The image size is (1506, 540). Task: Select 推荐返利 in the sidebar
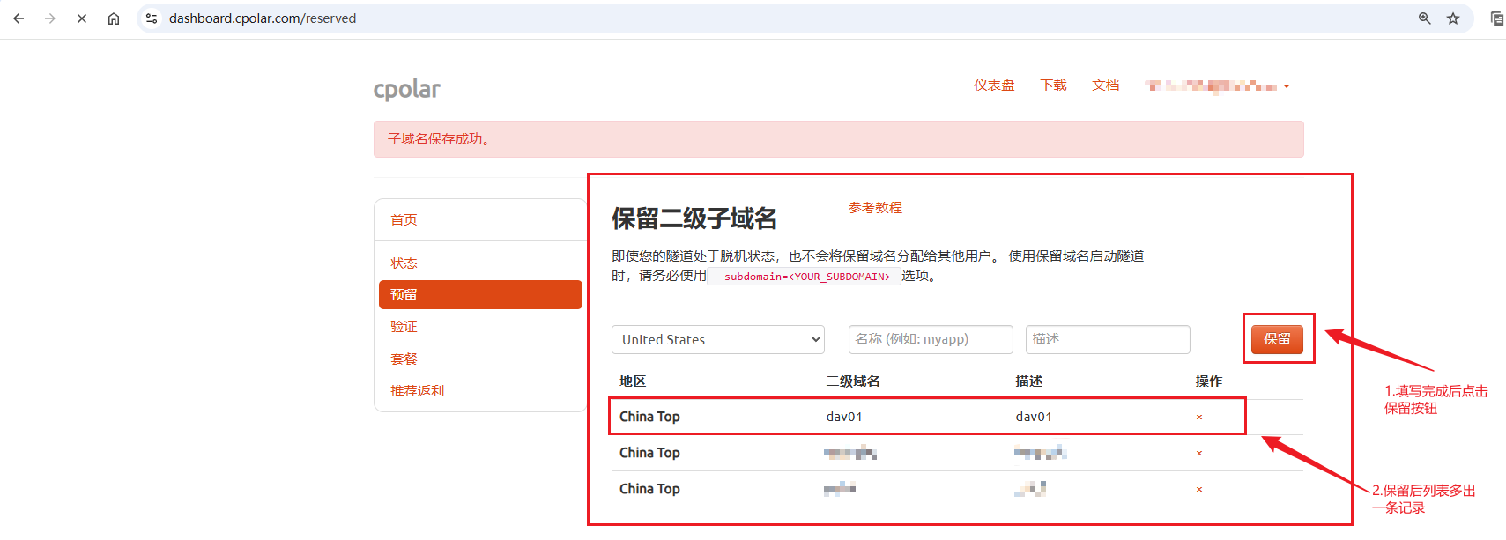418,391
